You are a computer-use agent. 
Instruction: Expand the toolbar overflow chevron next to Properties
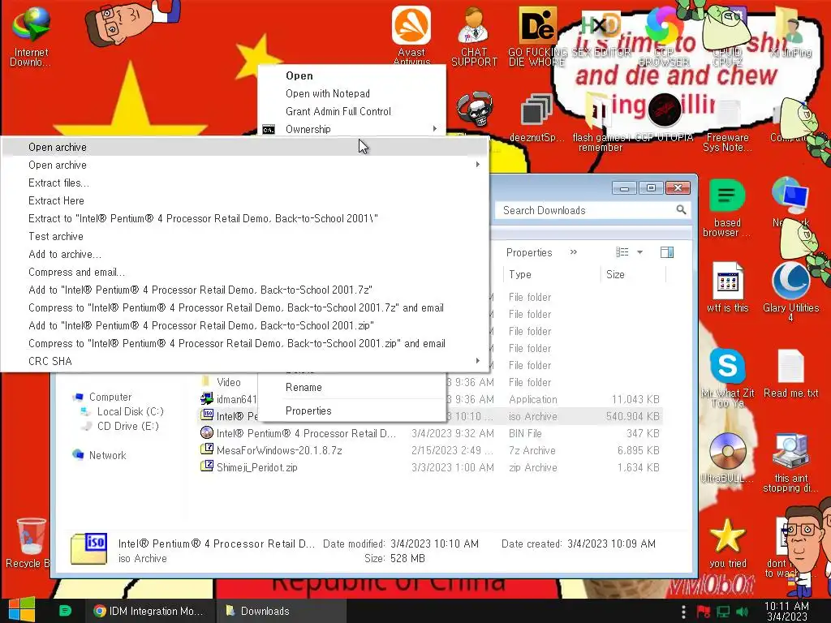[574, 252]
